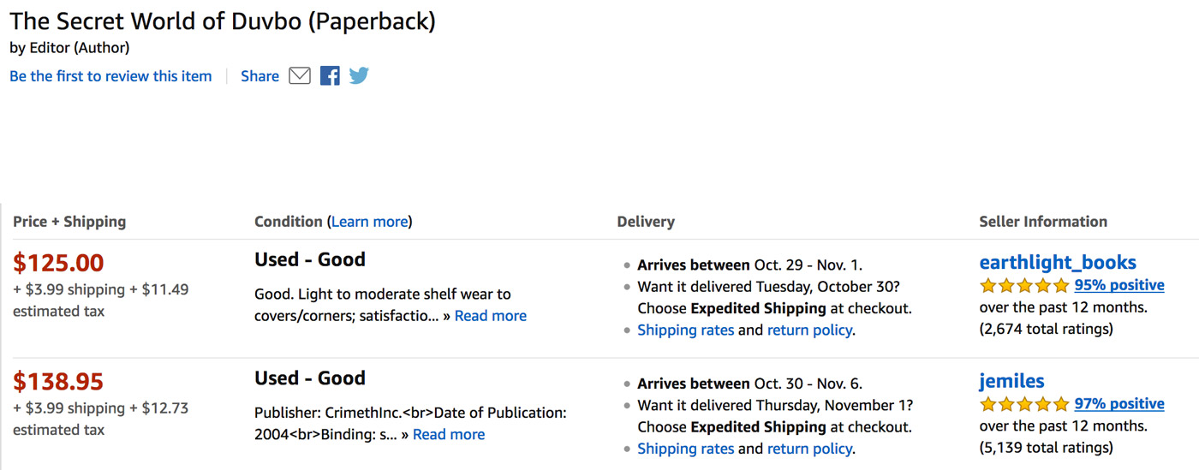Open Shipping rates for jemiles offer
Screen dimensions: 1199x470
(x=685, y=449)
